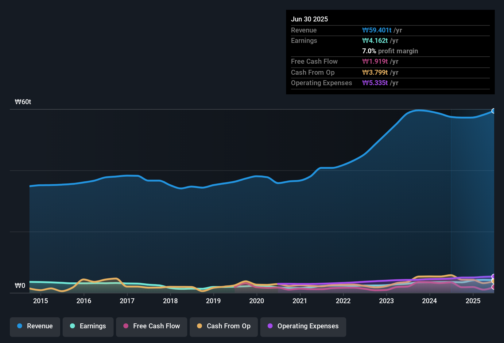Toggle the Earnings series visibility
Image resolution: width=504 pixels, height=343 pixels.
tap(88, 326)
